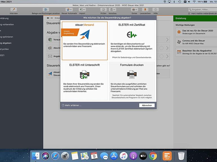
Task: Click the Hilfe question mark icon
Action: 156,10
